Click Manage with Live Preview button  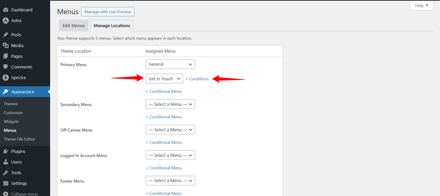(108, 12)
